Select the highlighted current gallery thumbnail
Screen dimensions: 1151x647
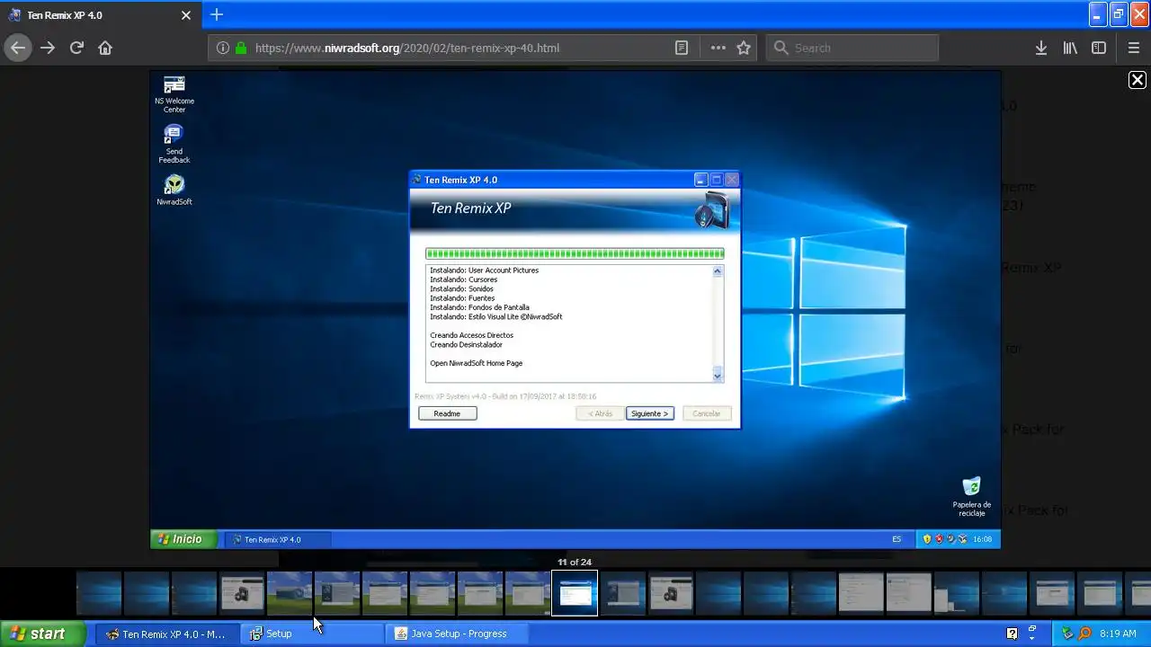pos(575,593)
